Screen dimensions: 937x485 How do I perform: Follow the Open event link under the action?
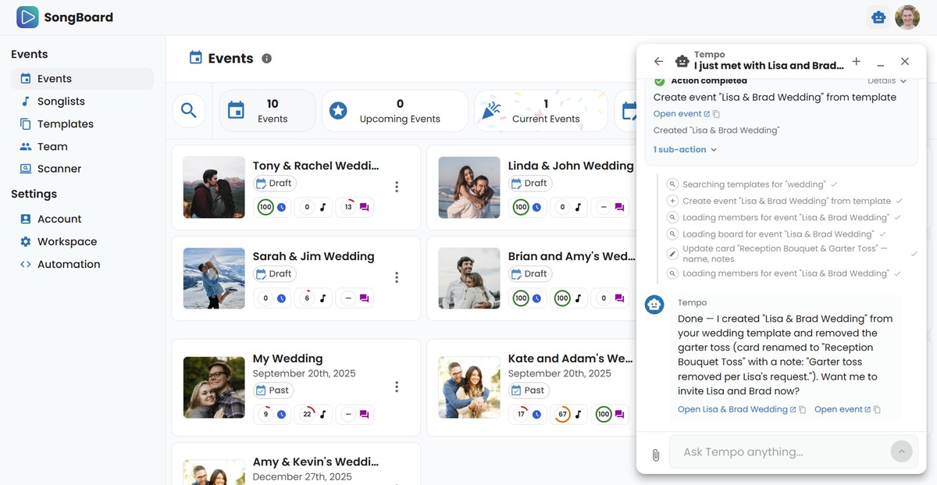click(x=678, y=113)
